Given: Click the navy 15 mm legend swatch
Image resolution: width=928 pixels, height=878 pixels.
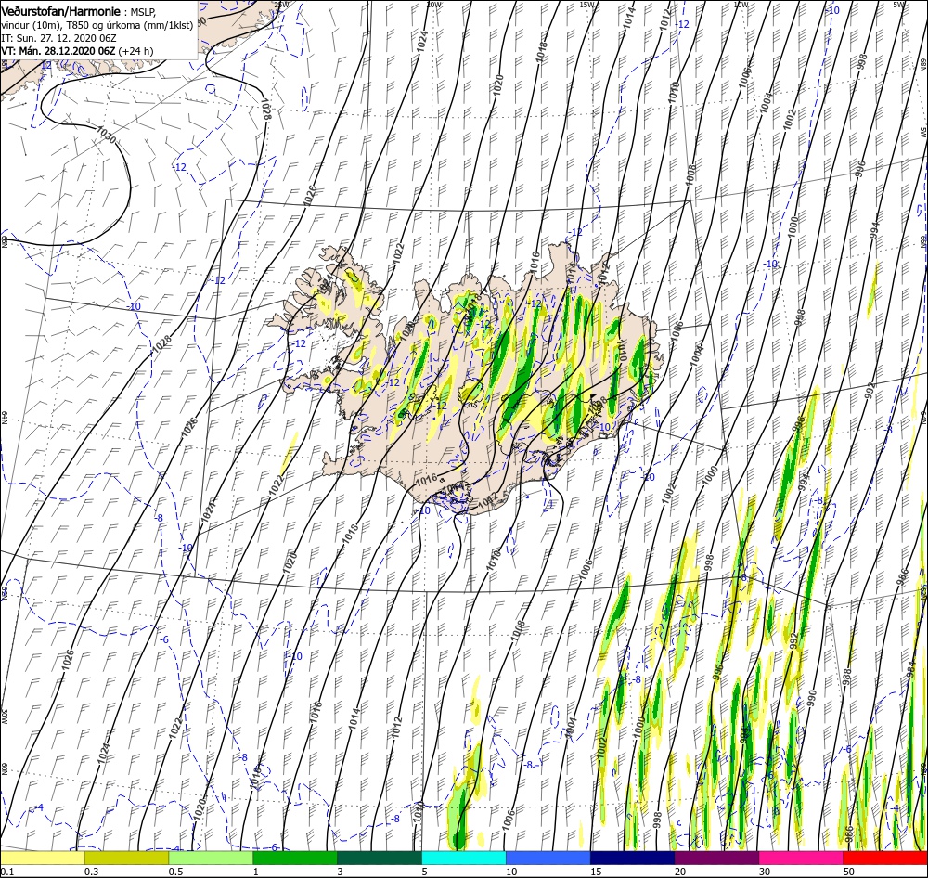Looking at the screenshot, I should coord(632,858).
